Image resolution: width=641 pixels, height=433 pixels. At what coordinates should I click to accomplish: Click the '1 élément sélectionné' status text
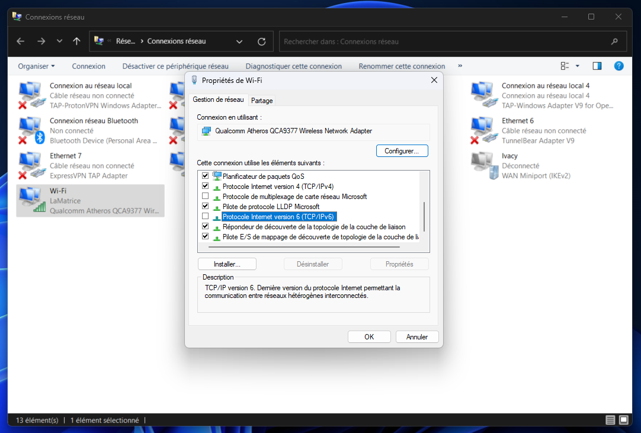click(x=105, y=421)
